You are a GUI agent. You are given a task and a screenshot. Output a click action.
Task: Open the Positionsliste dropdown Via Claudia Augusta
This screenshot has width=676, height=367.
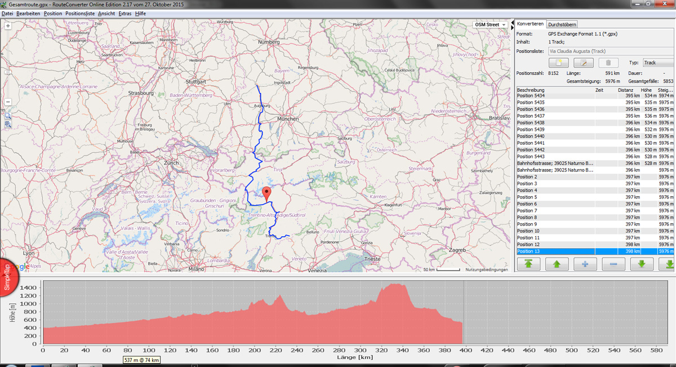(x=611, y=51)
